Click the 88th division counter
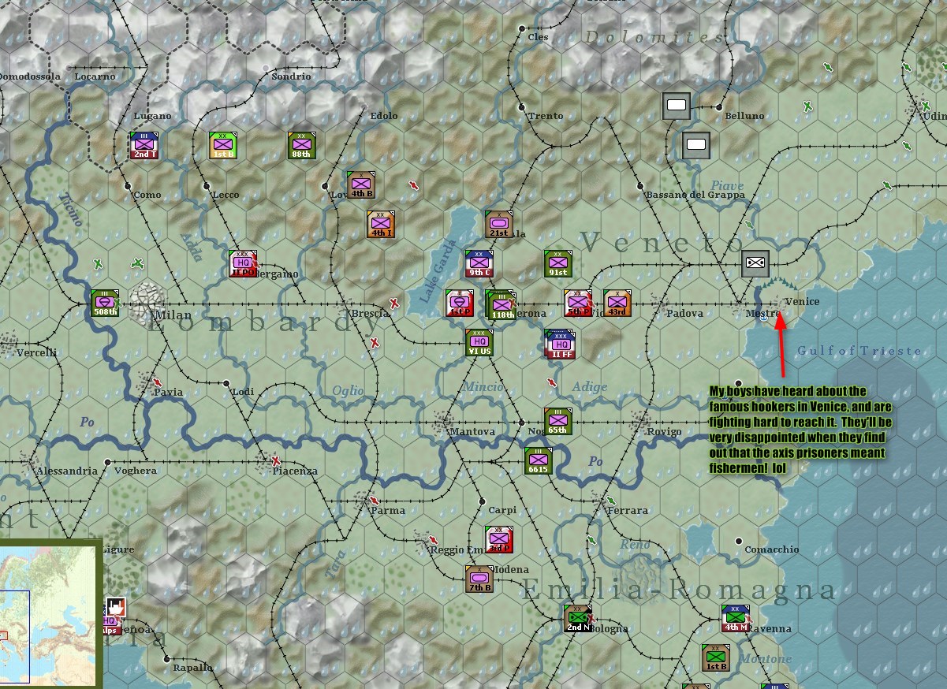Screen dimensions: 947x689 (x=301, y=145)
